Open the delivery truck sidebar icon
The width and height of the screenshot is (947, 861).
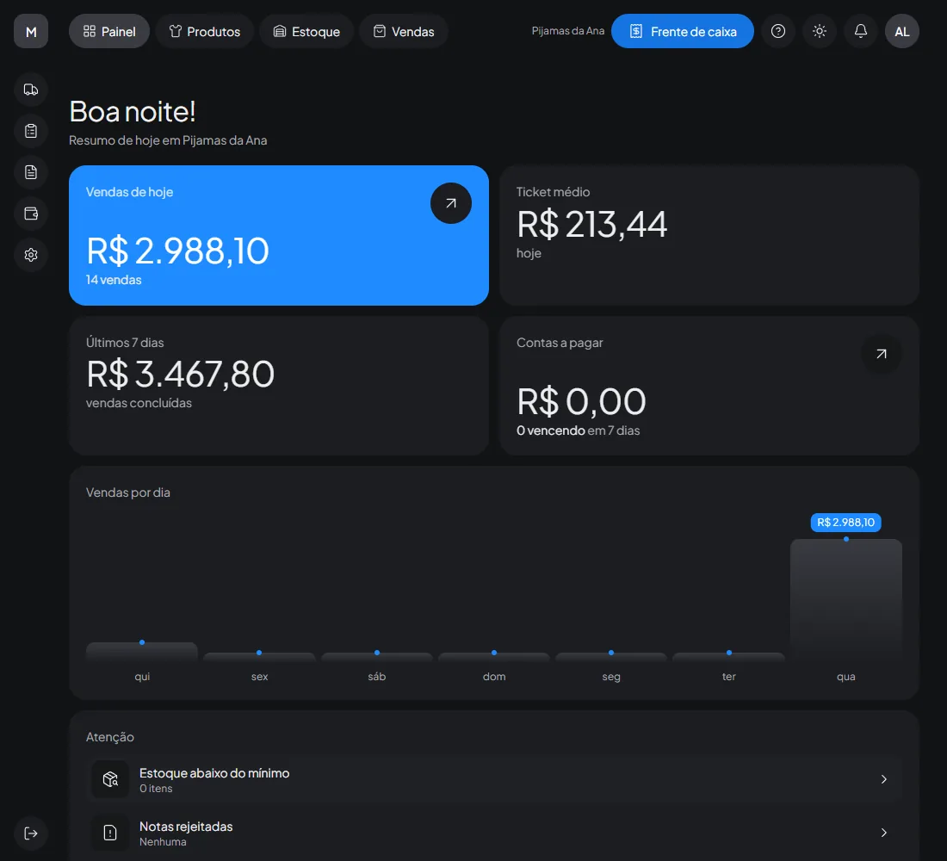(x=31, y=90)
